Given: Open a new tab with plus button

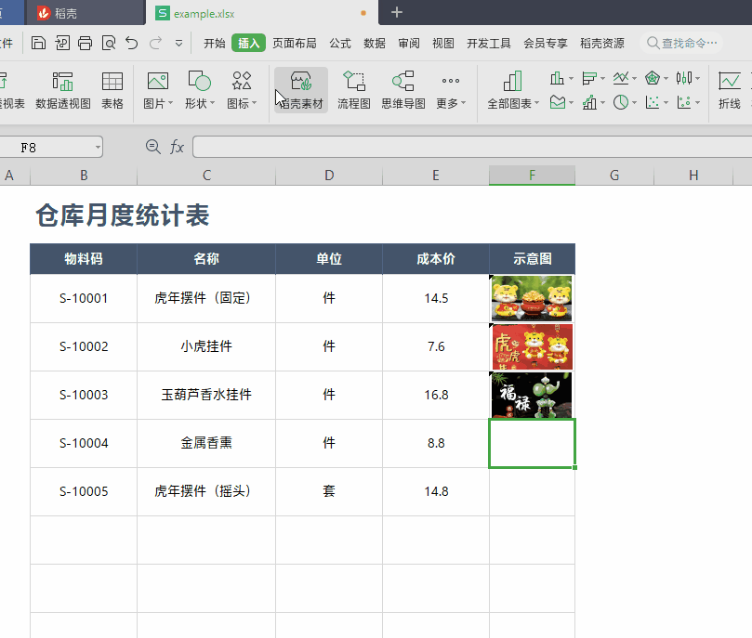Looking at the screenshot, I should 397,12.
